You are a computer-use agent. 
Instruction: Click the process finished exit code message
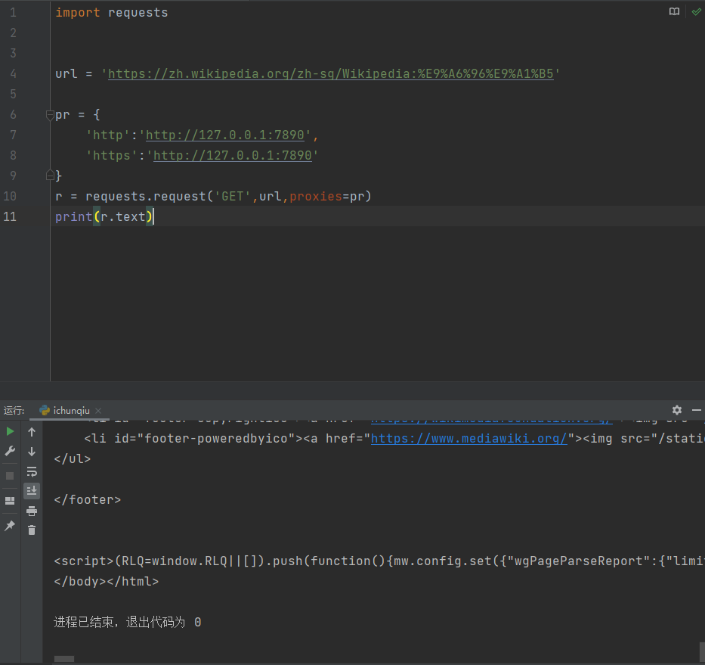(x=127, y=622)
